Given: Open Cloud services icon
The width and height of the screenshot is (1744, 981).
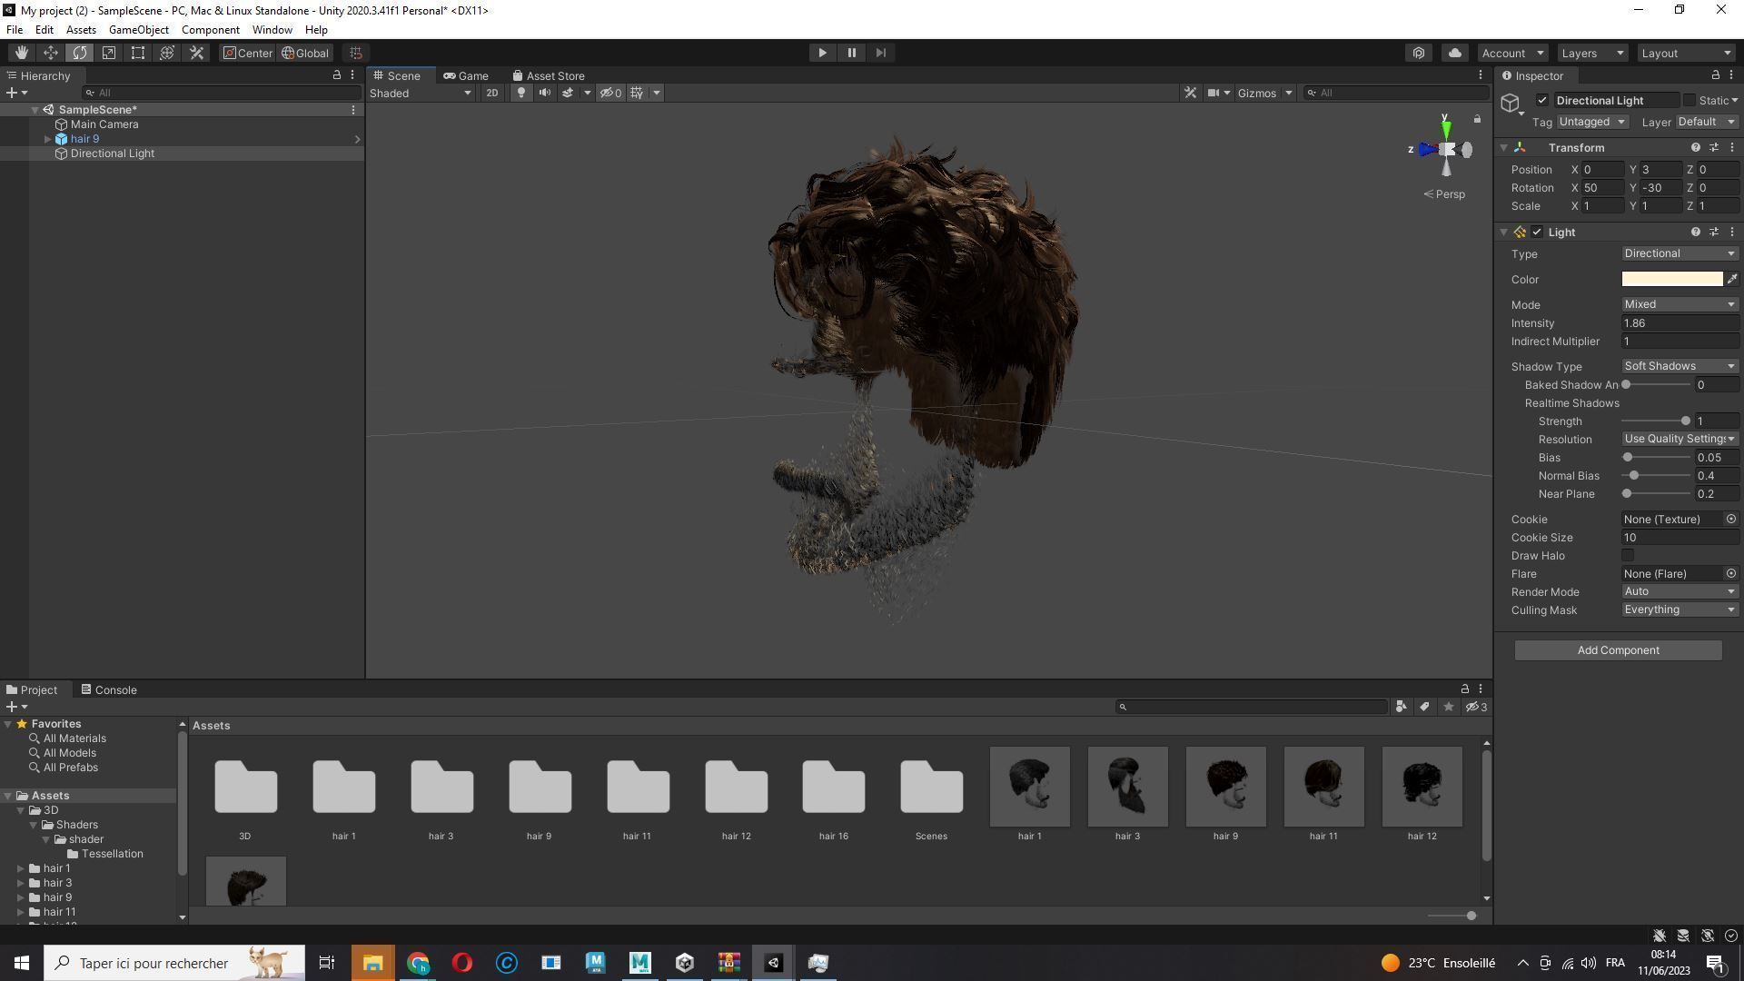Looking at the screenshot, I should [1454, 53].
